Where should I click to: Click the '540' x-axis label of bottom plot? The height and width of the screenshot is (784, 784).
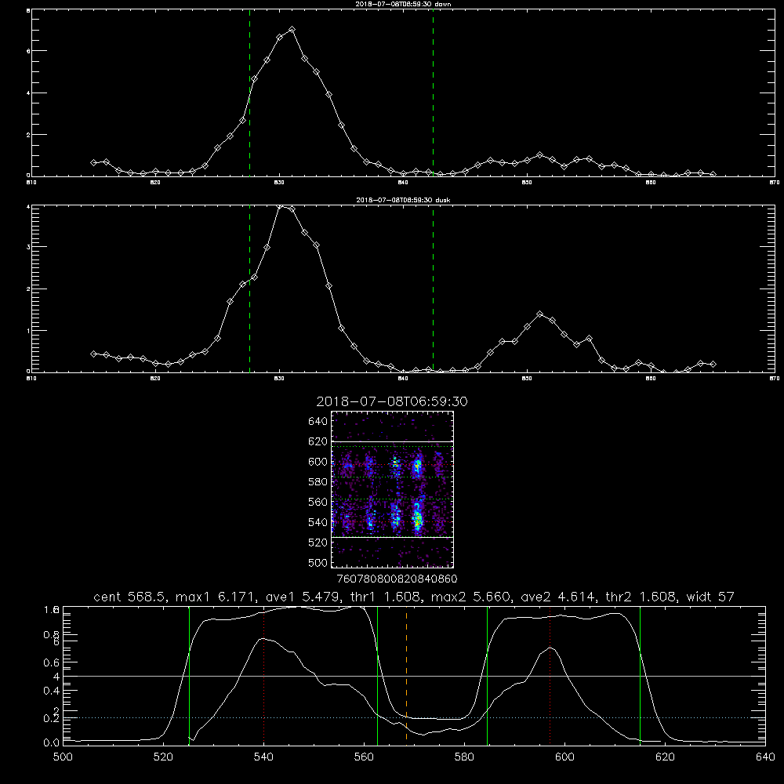pos(263,757)
